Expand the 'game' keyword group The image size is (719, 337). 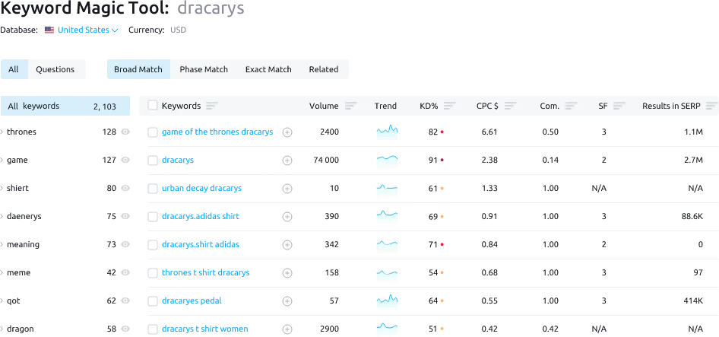coord(2,160)
